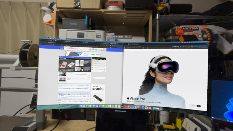
Task: Launch Safari from the Dock
Action: click(87, 106)
